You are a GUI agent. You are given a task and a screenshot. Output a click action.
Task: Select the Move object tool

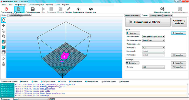click(4, 31)
